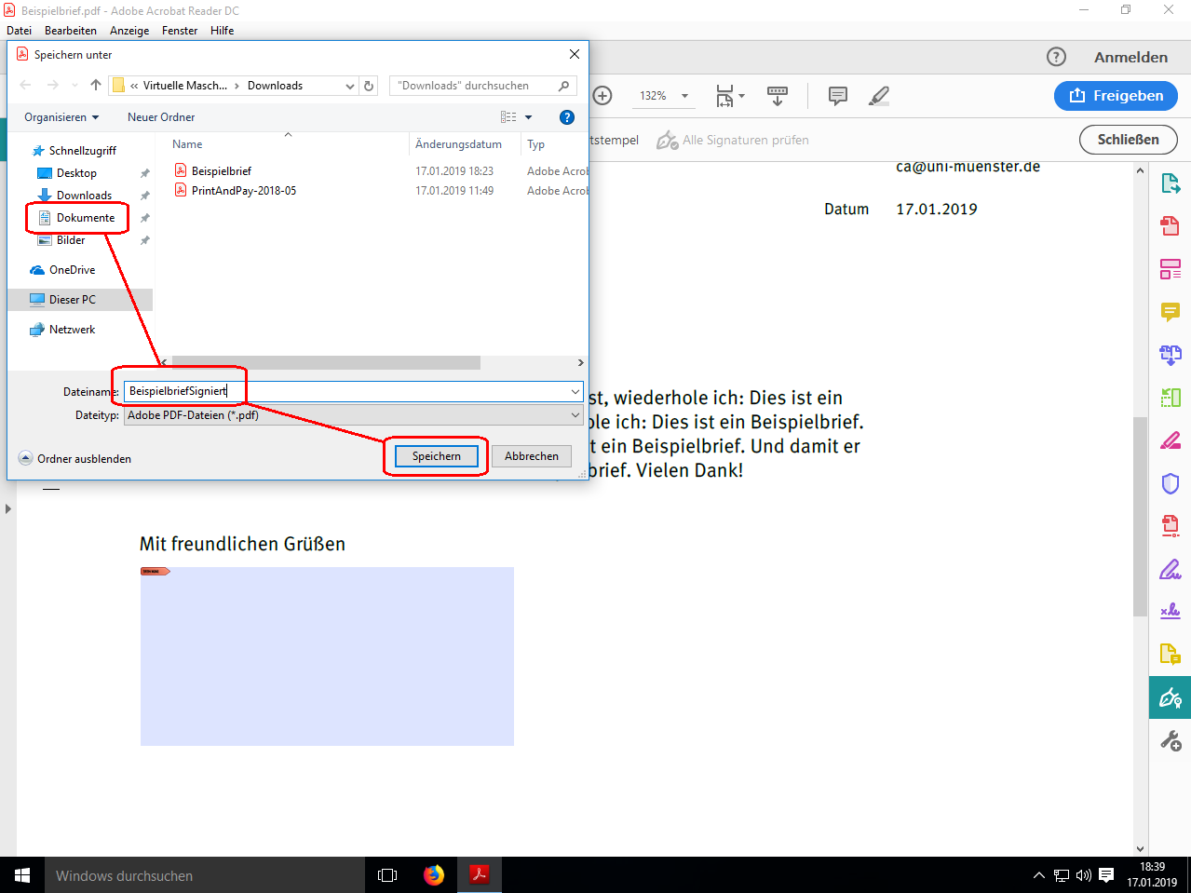
Task: Open the Organisieren dropdown menu
Action: [61, 117]
